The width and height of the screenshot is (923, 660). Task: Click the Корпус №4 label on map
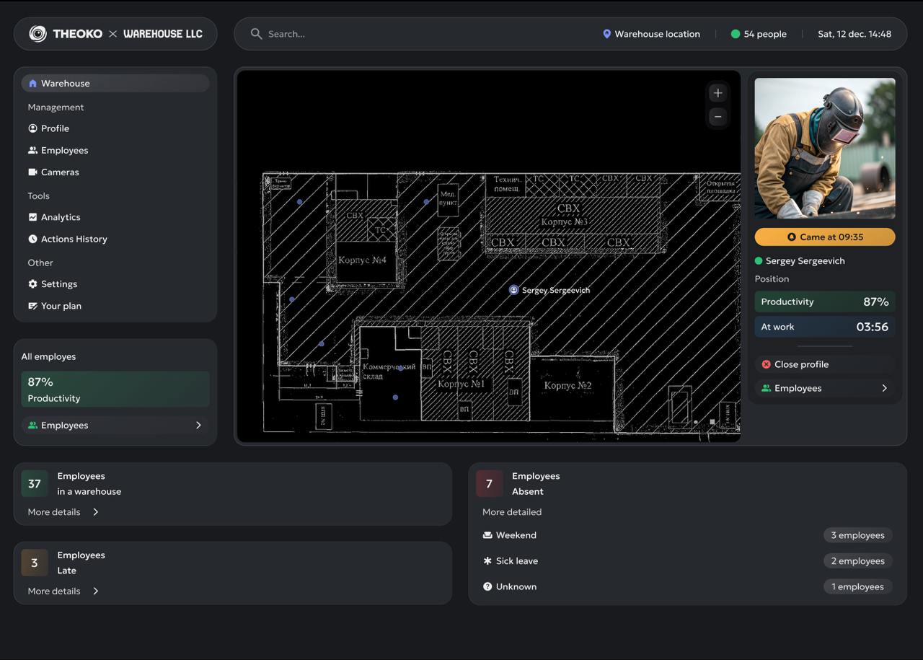(363, 260)
